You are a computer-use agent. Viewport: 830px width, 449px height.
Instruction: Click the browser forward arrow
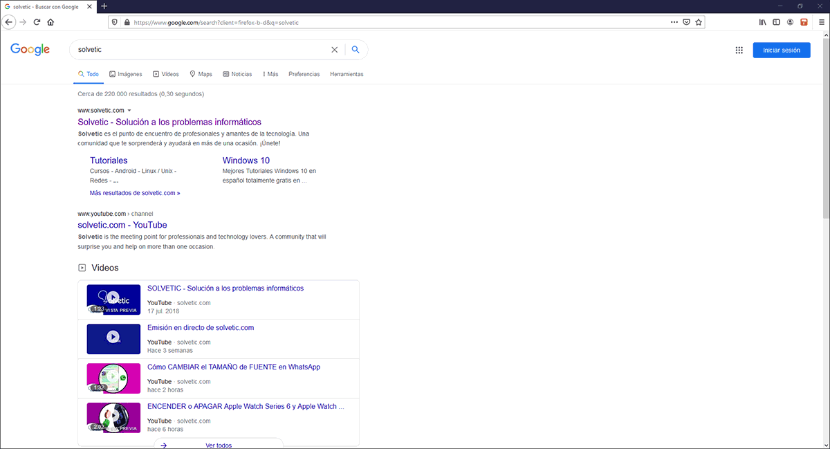click(x=23, y=22)
